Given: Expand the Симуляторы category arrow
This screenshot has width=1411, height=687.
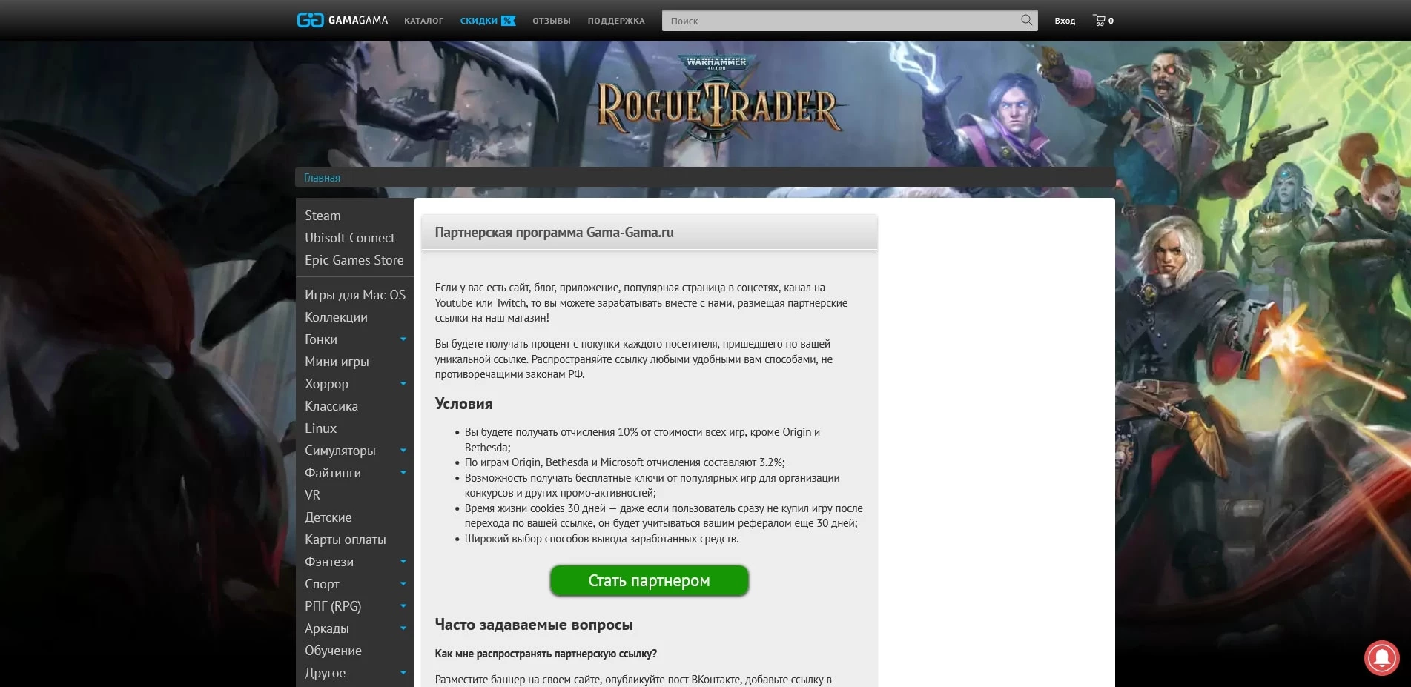Looking at the screenshot, I should click(403, 451).
